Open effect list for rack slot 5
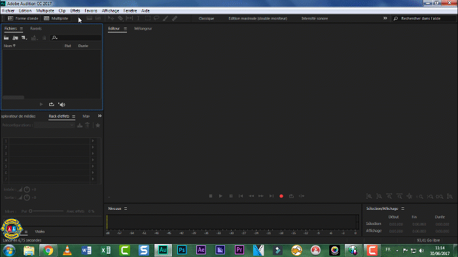 click(x=93, y=166)
